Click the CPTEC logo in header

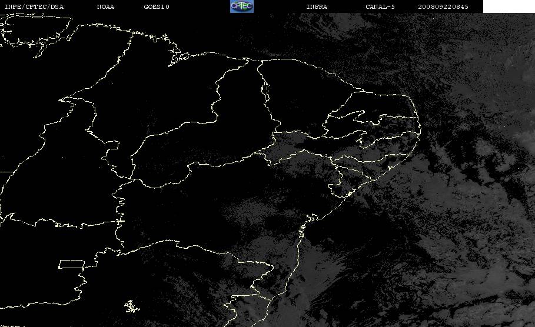pyautogui.click(x=242, y=6)
